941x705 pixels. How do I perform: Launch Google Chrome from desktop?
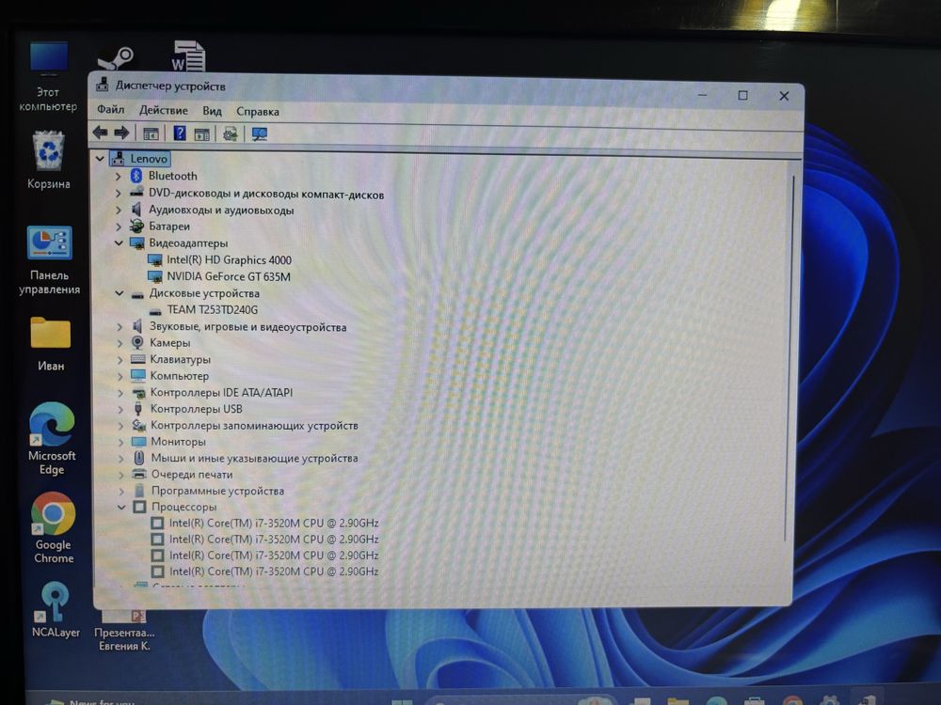(54, 528)
